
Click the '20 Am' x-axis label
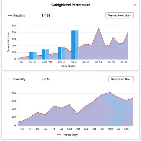pos(86,62)
